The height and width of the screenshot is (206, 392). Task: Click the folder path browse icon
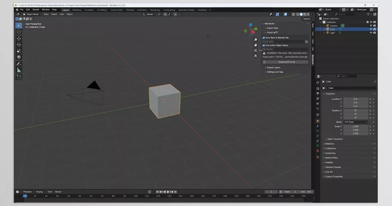(307, 42)
